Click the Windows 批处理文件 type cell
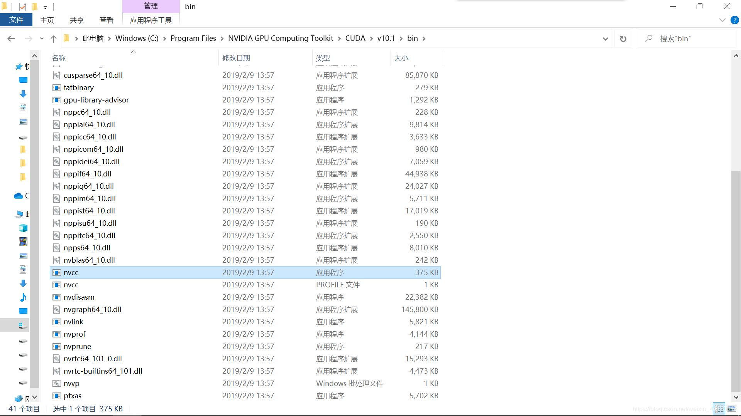The image size is (741, 416). pyautogui.click(x=350, y=383)
